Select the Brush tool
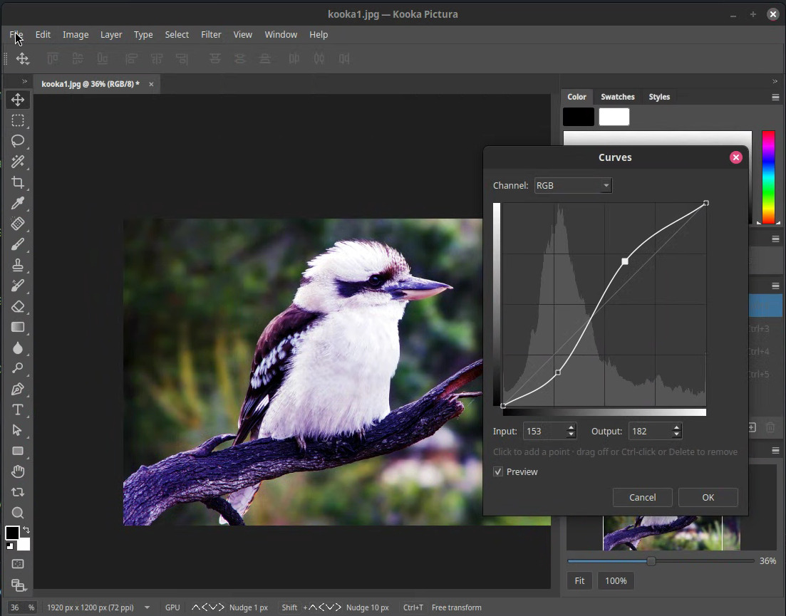 (18, 244)
